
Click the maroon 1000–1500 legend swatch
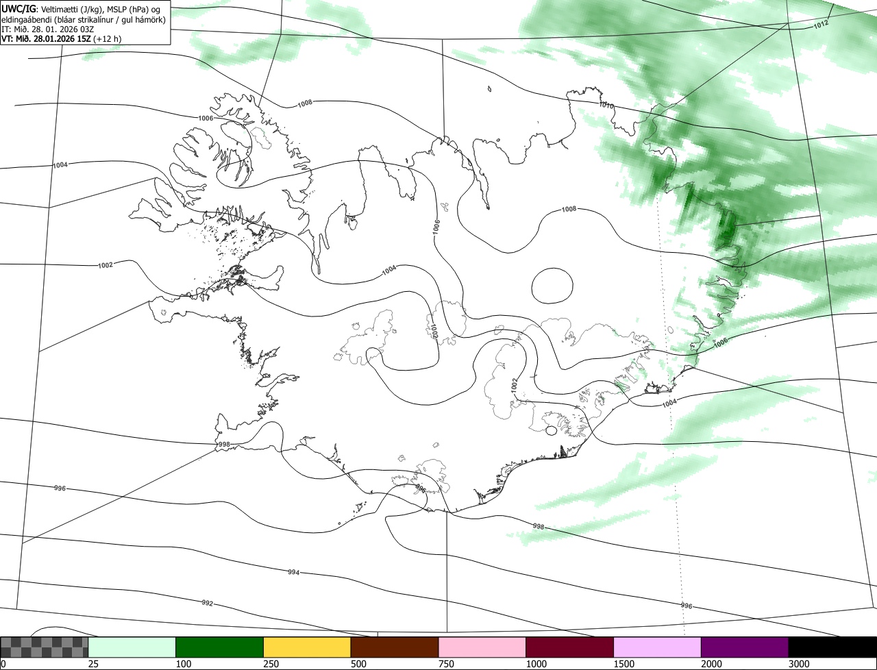[x=570, y=647]
